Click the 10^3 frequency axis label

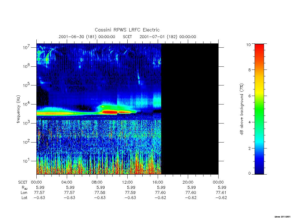(27, 123)
